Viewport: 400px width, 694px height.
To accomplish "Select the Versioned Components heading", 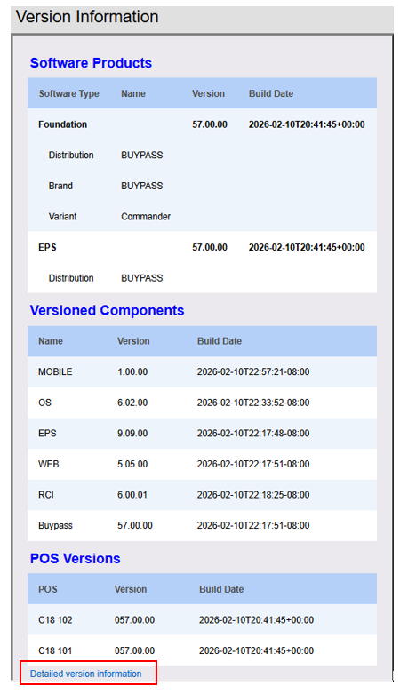I will click(x=107, y=310).
